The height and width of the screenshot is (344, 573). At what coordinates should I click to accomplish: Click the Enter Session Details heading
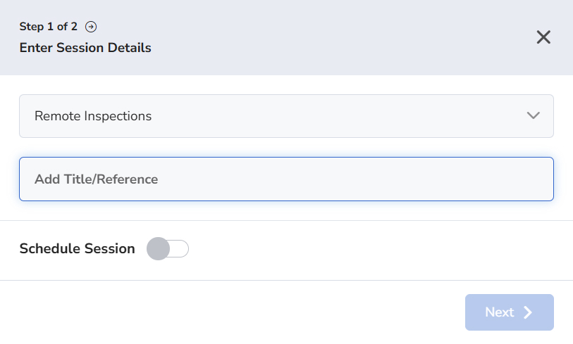tap(85, 48)
